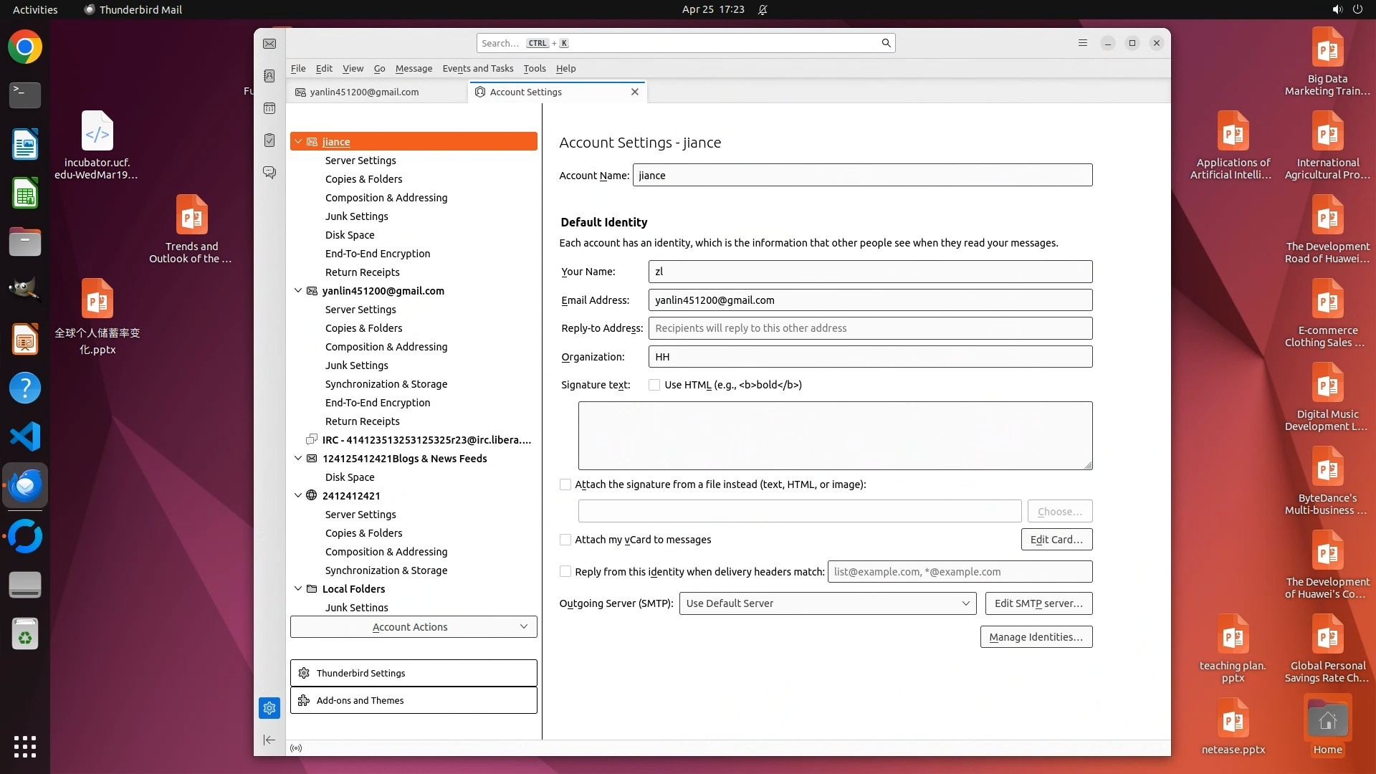Click the Reply-to Address input field
Screen dimensions: 1376x774
870,328
